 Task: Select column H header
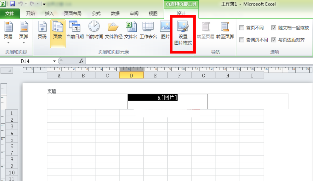point(228,76)
